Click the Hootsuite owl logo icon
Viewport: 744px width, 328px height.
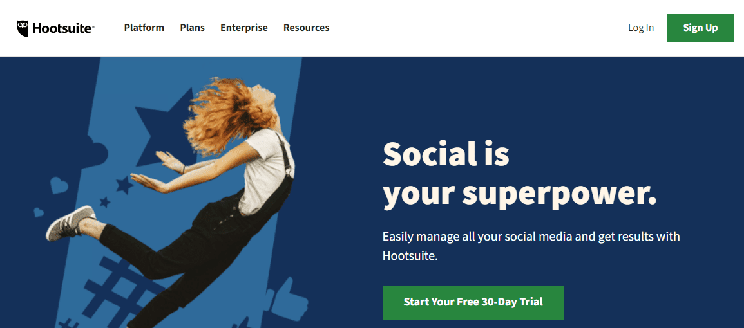[x=23, y=28]
